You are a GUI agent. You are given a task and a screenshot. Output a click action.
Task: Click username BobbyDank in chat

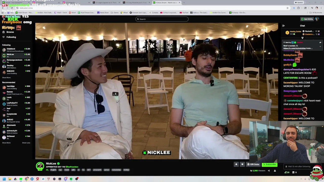click(x=290, y=55)
